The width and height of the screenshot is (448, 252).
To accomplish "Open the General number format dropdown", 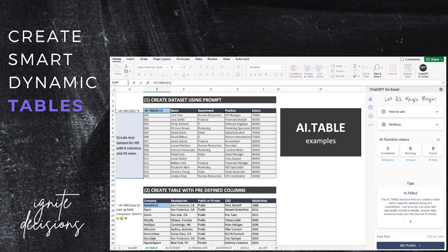I will click(x=266, y=67).
